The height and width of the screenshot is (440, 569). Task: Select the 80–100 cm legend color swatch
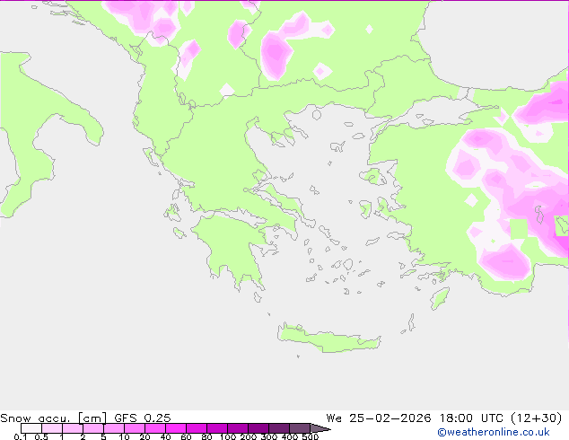coord(217,428)
